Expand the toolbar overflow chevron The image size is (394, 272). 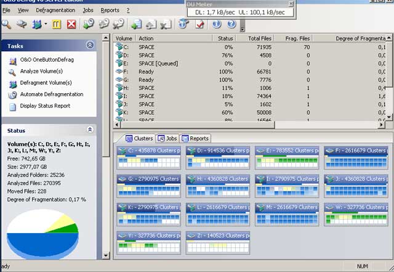coord(243,29)
